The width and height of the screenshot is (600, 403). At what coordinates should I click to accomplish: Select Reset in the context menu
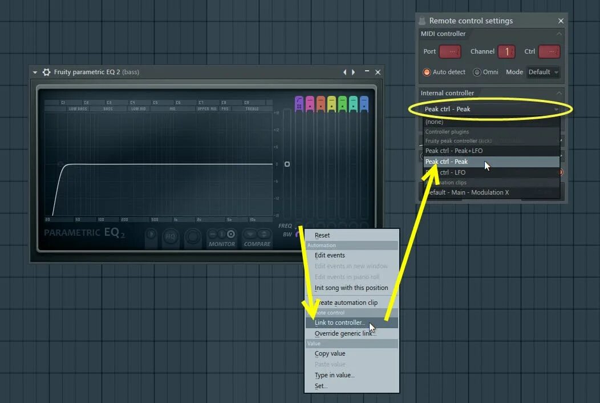[x=352, y=235]
